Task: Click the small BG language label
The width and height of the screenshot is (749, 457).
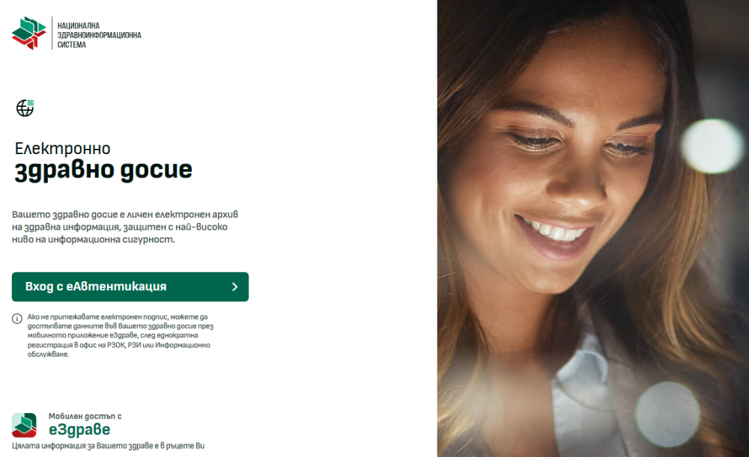Action: [x=31, y=102]
